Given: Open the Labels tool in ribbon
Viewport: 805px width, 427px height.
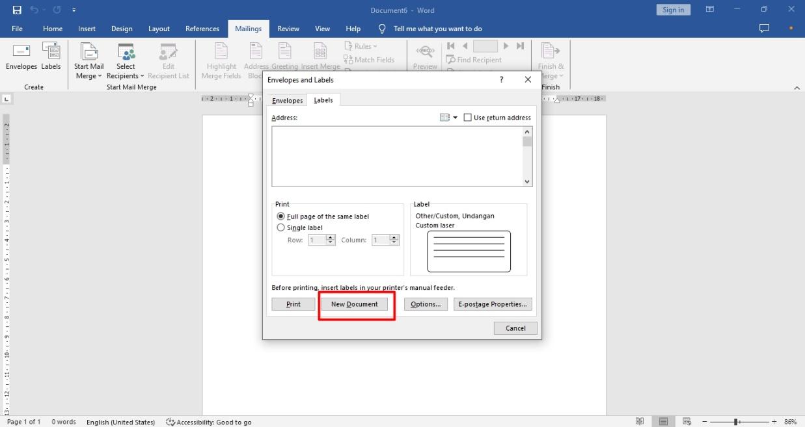Looking at the screenshot, I should pyautogui.click(x=51, y=57).
